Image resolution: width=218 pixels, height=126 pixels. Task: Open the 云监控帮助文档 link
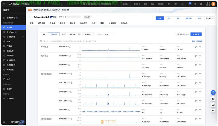(x=183, y=34)
